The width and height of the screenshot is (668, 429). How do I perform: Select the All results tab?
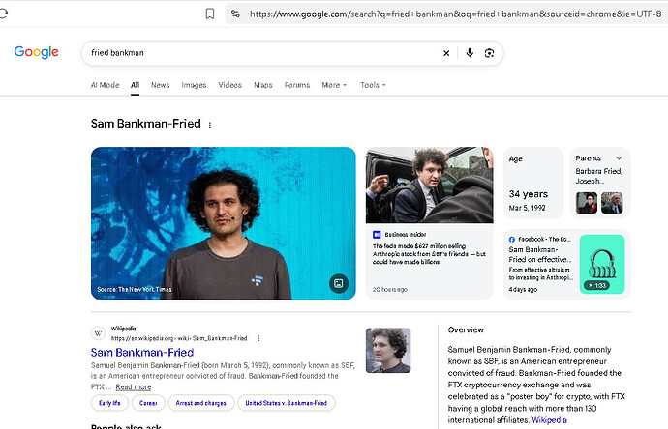[135, 85]
